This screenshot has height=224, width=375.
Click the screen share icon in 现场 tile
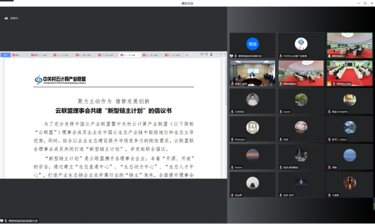click(x=232, y=56)
